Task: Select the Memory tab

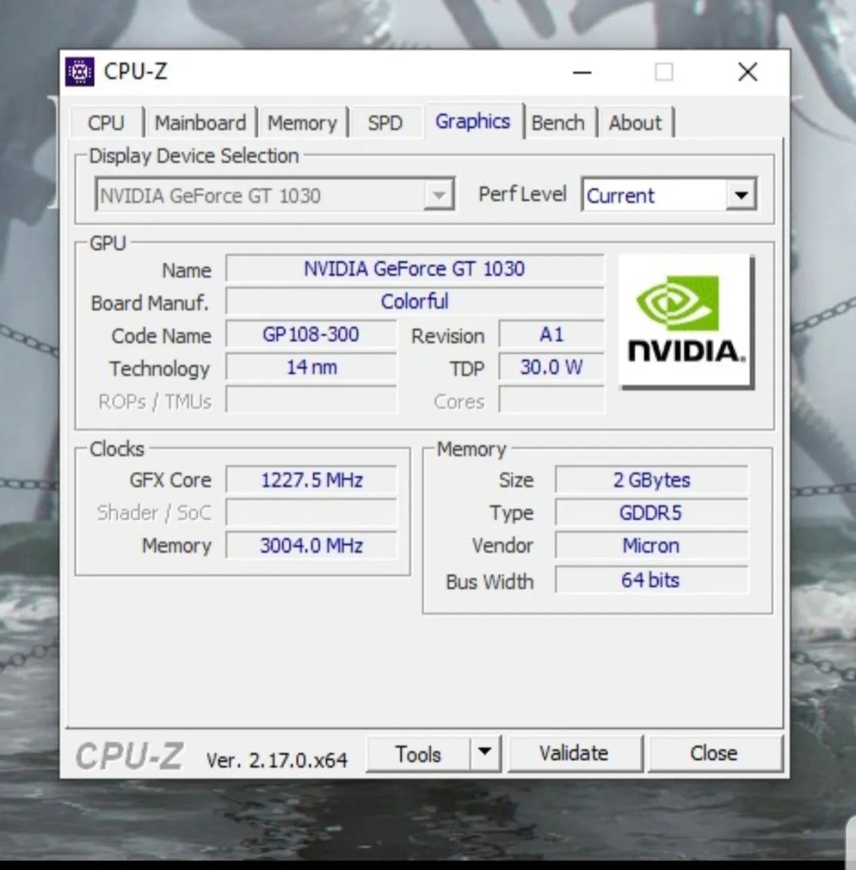Action: click(302, 123)
